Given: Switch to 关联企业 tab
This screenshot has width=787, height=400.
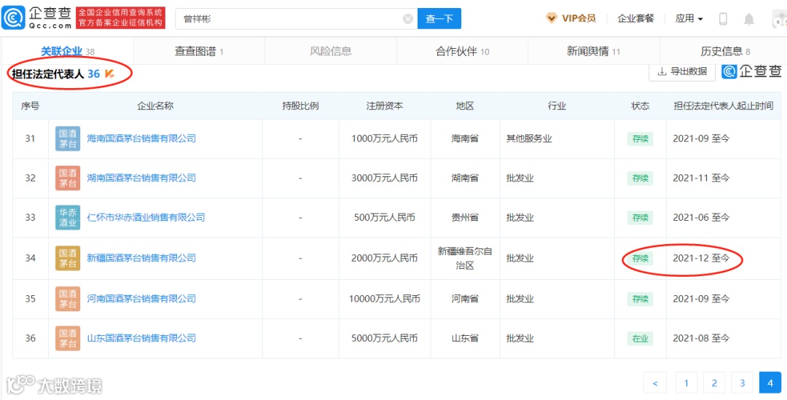Looking at the screenshot, I should [x=67, y=51].
